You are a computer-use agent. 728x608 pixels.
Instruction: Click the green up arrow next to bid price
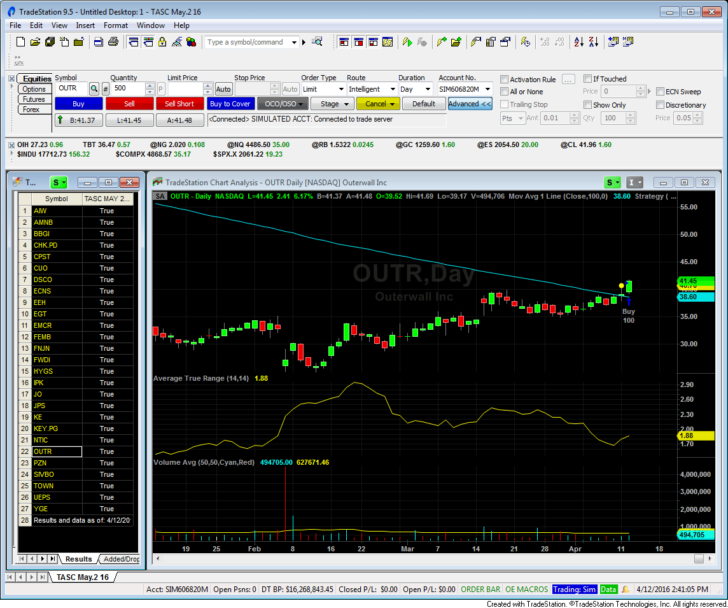tap(60, 120)
